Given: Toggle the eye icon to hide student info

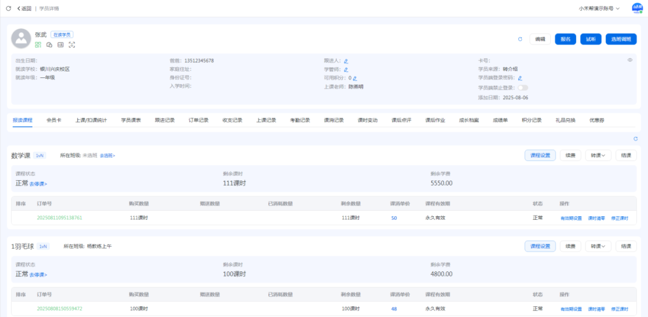Looking at the screenshot, I should 630,60.
